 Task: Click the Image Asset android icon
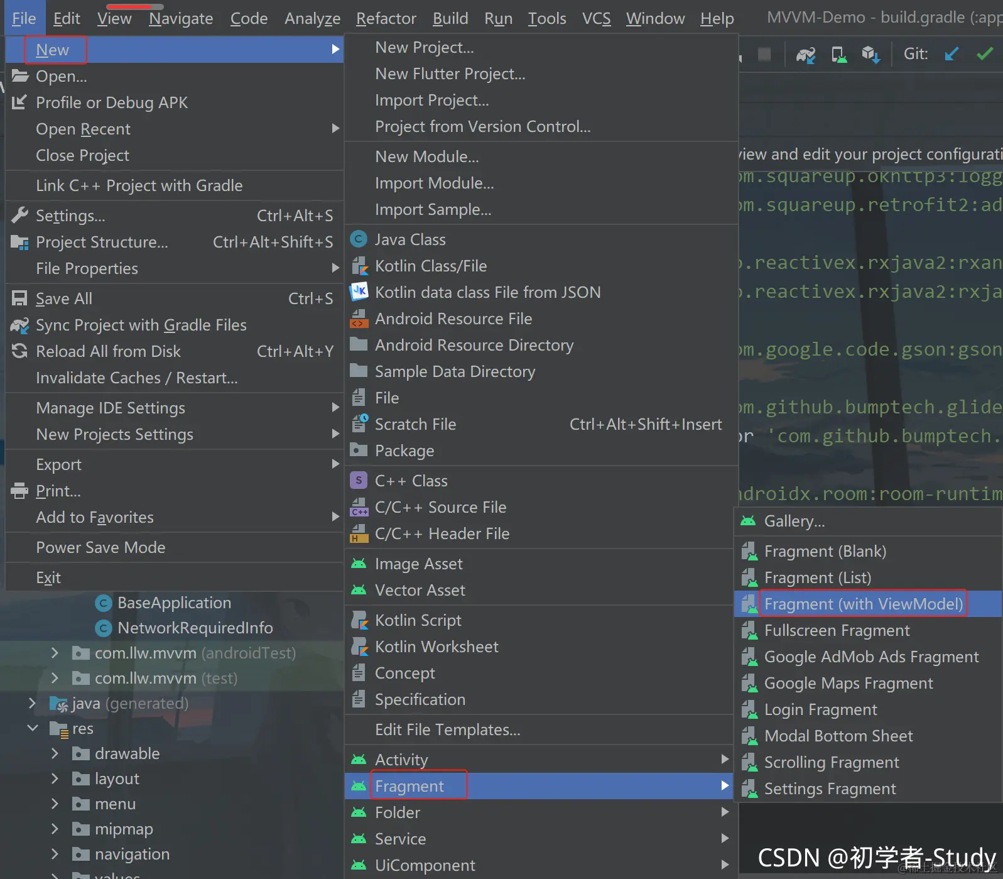pos(359,564)
